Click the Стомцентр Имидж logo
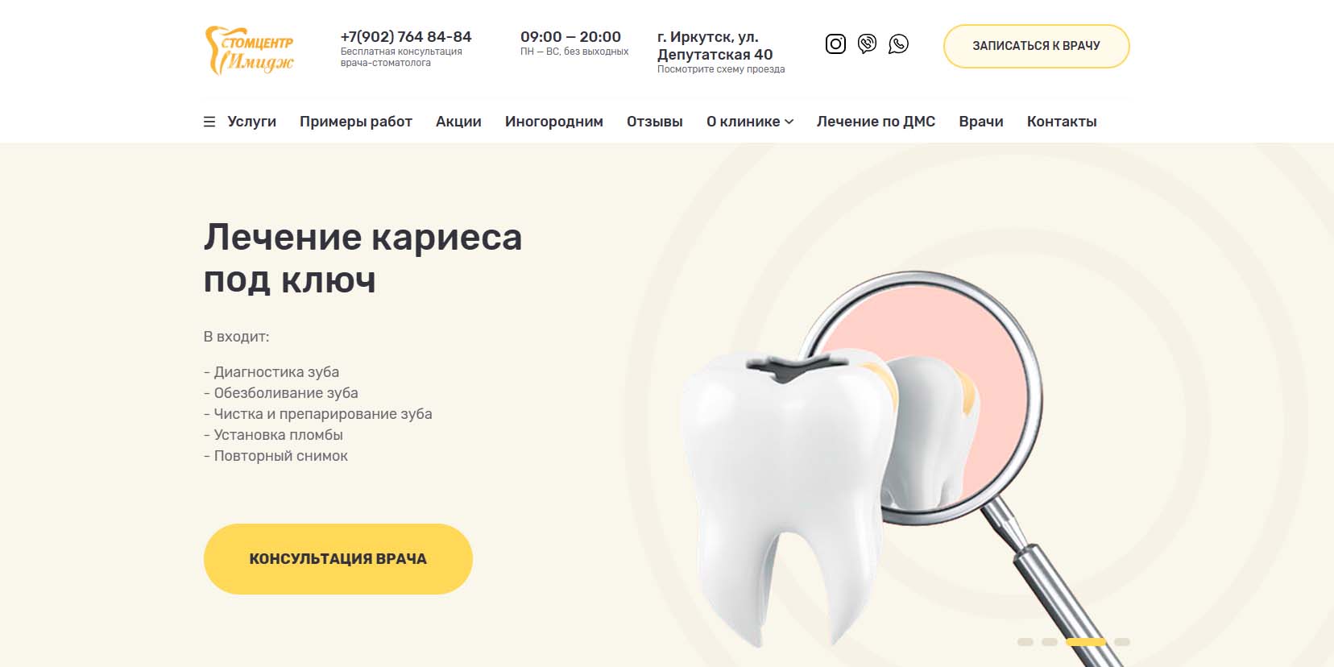 (x=250, y=51)
